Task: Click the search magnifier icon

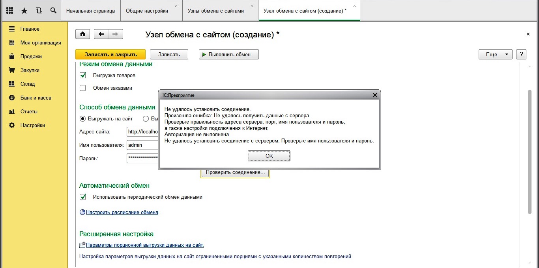Action: pos(53,11)
